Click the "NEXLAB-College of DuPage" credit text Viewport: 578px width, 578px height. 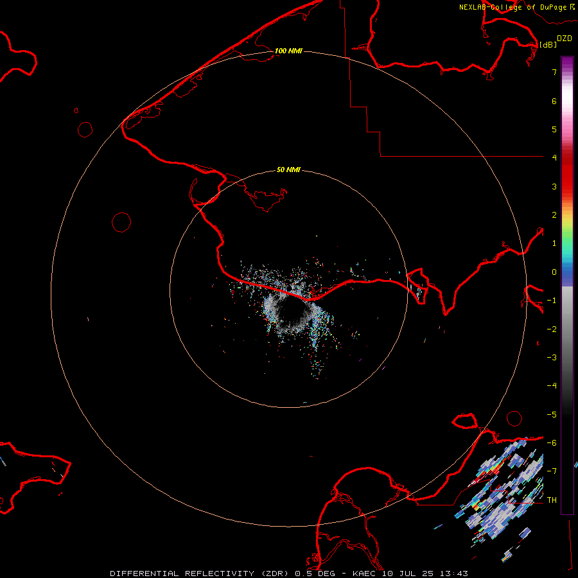(x=512, y=7)
